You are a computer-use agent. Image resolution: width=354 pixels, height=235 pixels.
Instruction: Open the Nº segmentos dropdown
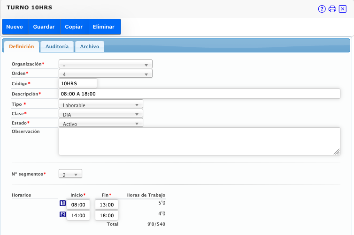pos(70,174)
